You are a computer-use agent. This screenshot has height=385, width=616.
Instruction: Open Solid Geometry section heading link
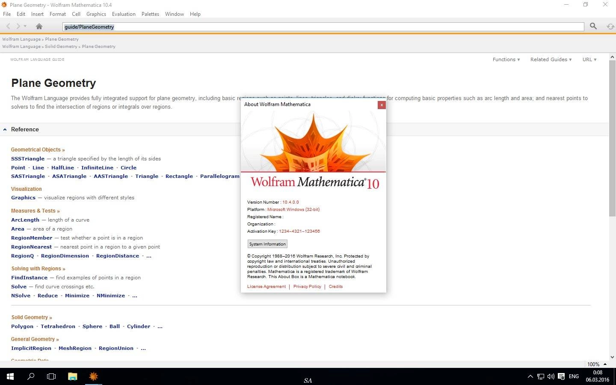click(32, 317)
